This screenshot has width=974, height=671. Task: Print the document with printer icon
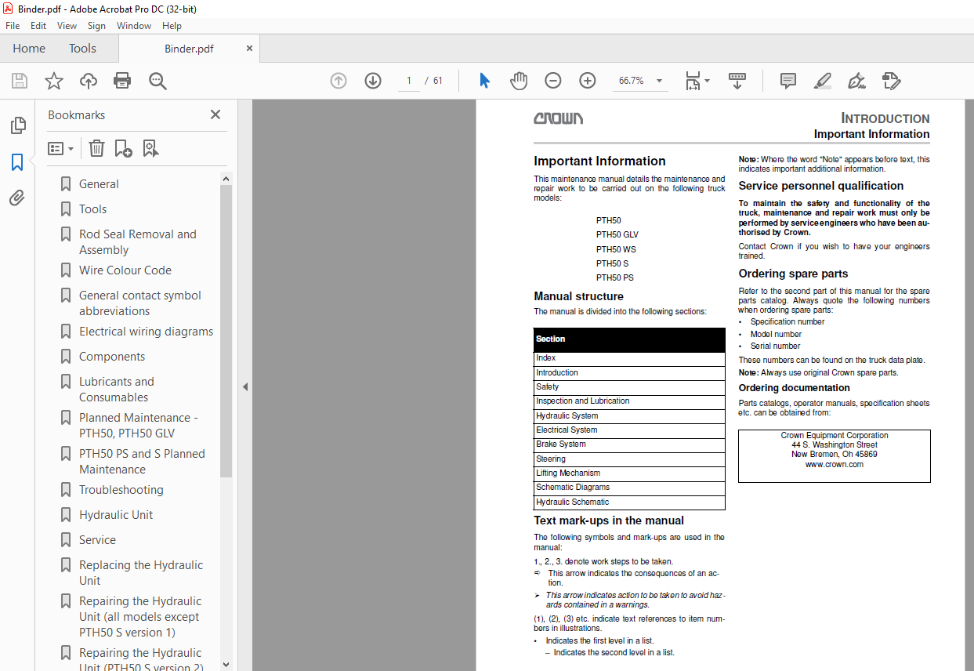(x=122, y=81)
